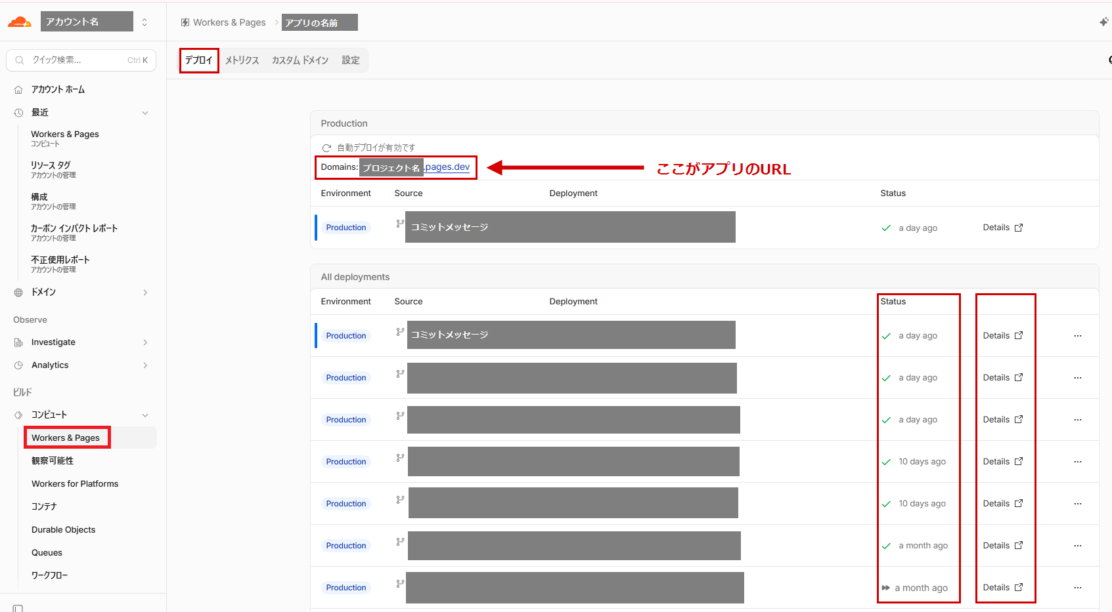The height and width of the screenshot is (612, 1112).
Task: Click the success checkmark on first 10 days ago row
Action: tap(886, 462)
